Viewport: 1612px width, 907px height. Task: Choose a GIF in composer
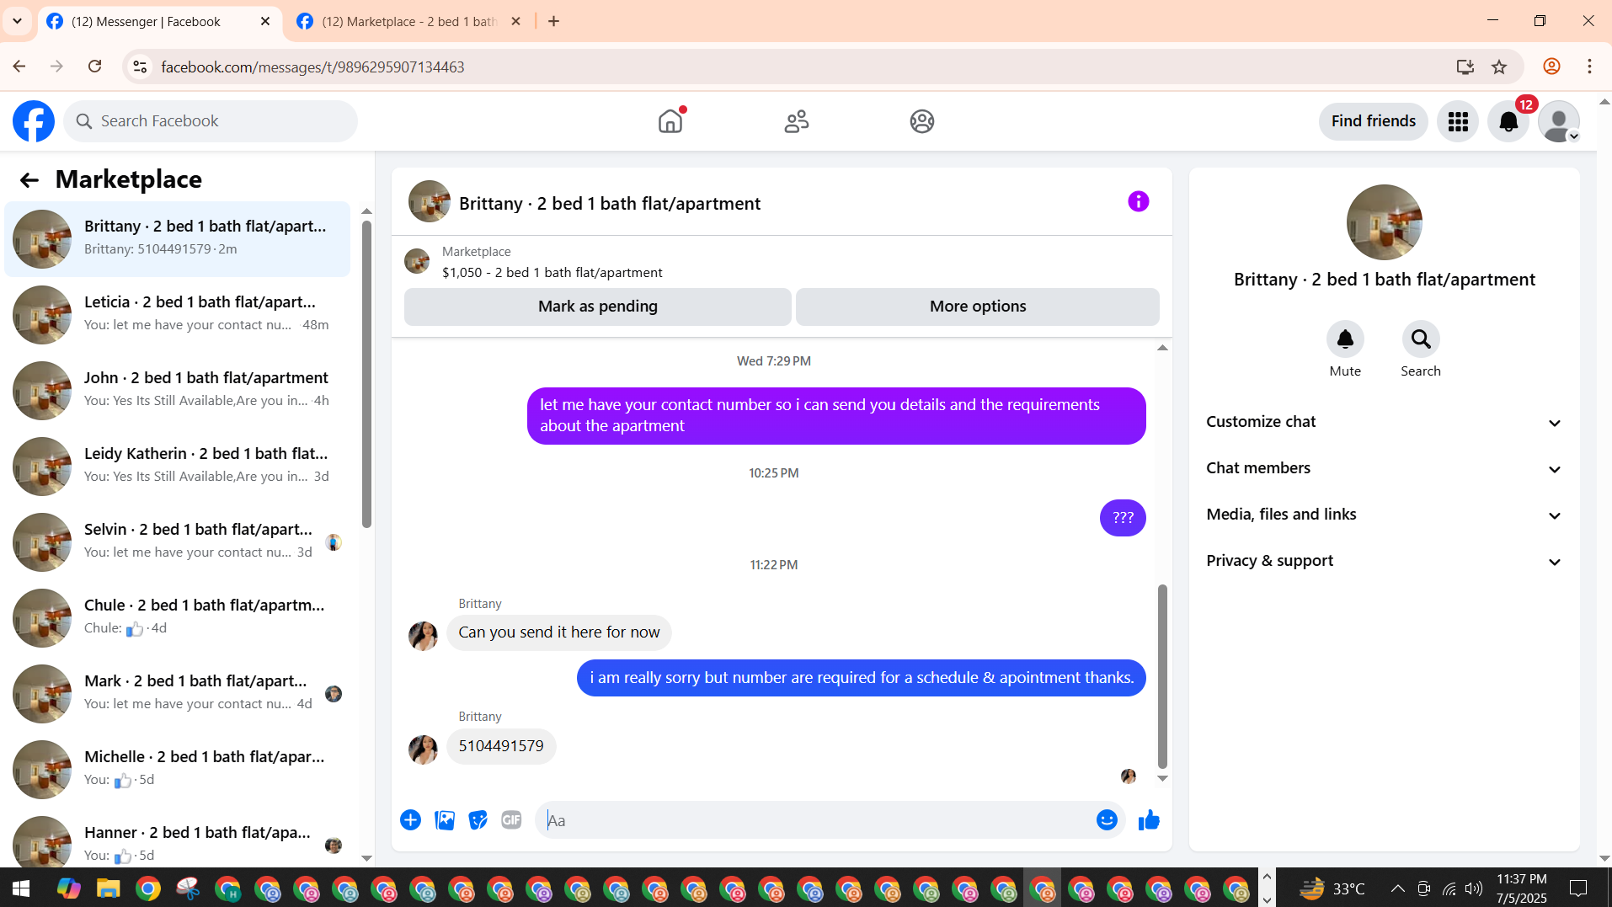pos(511,819)
